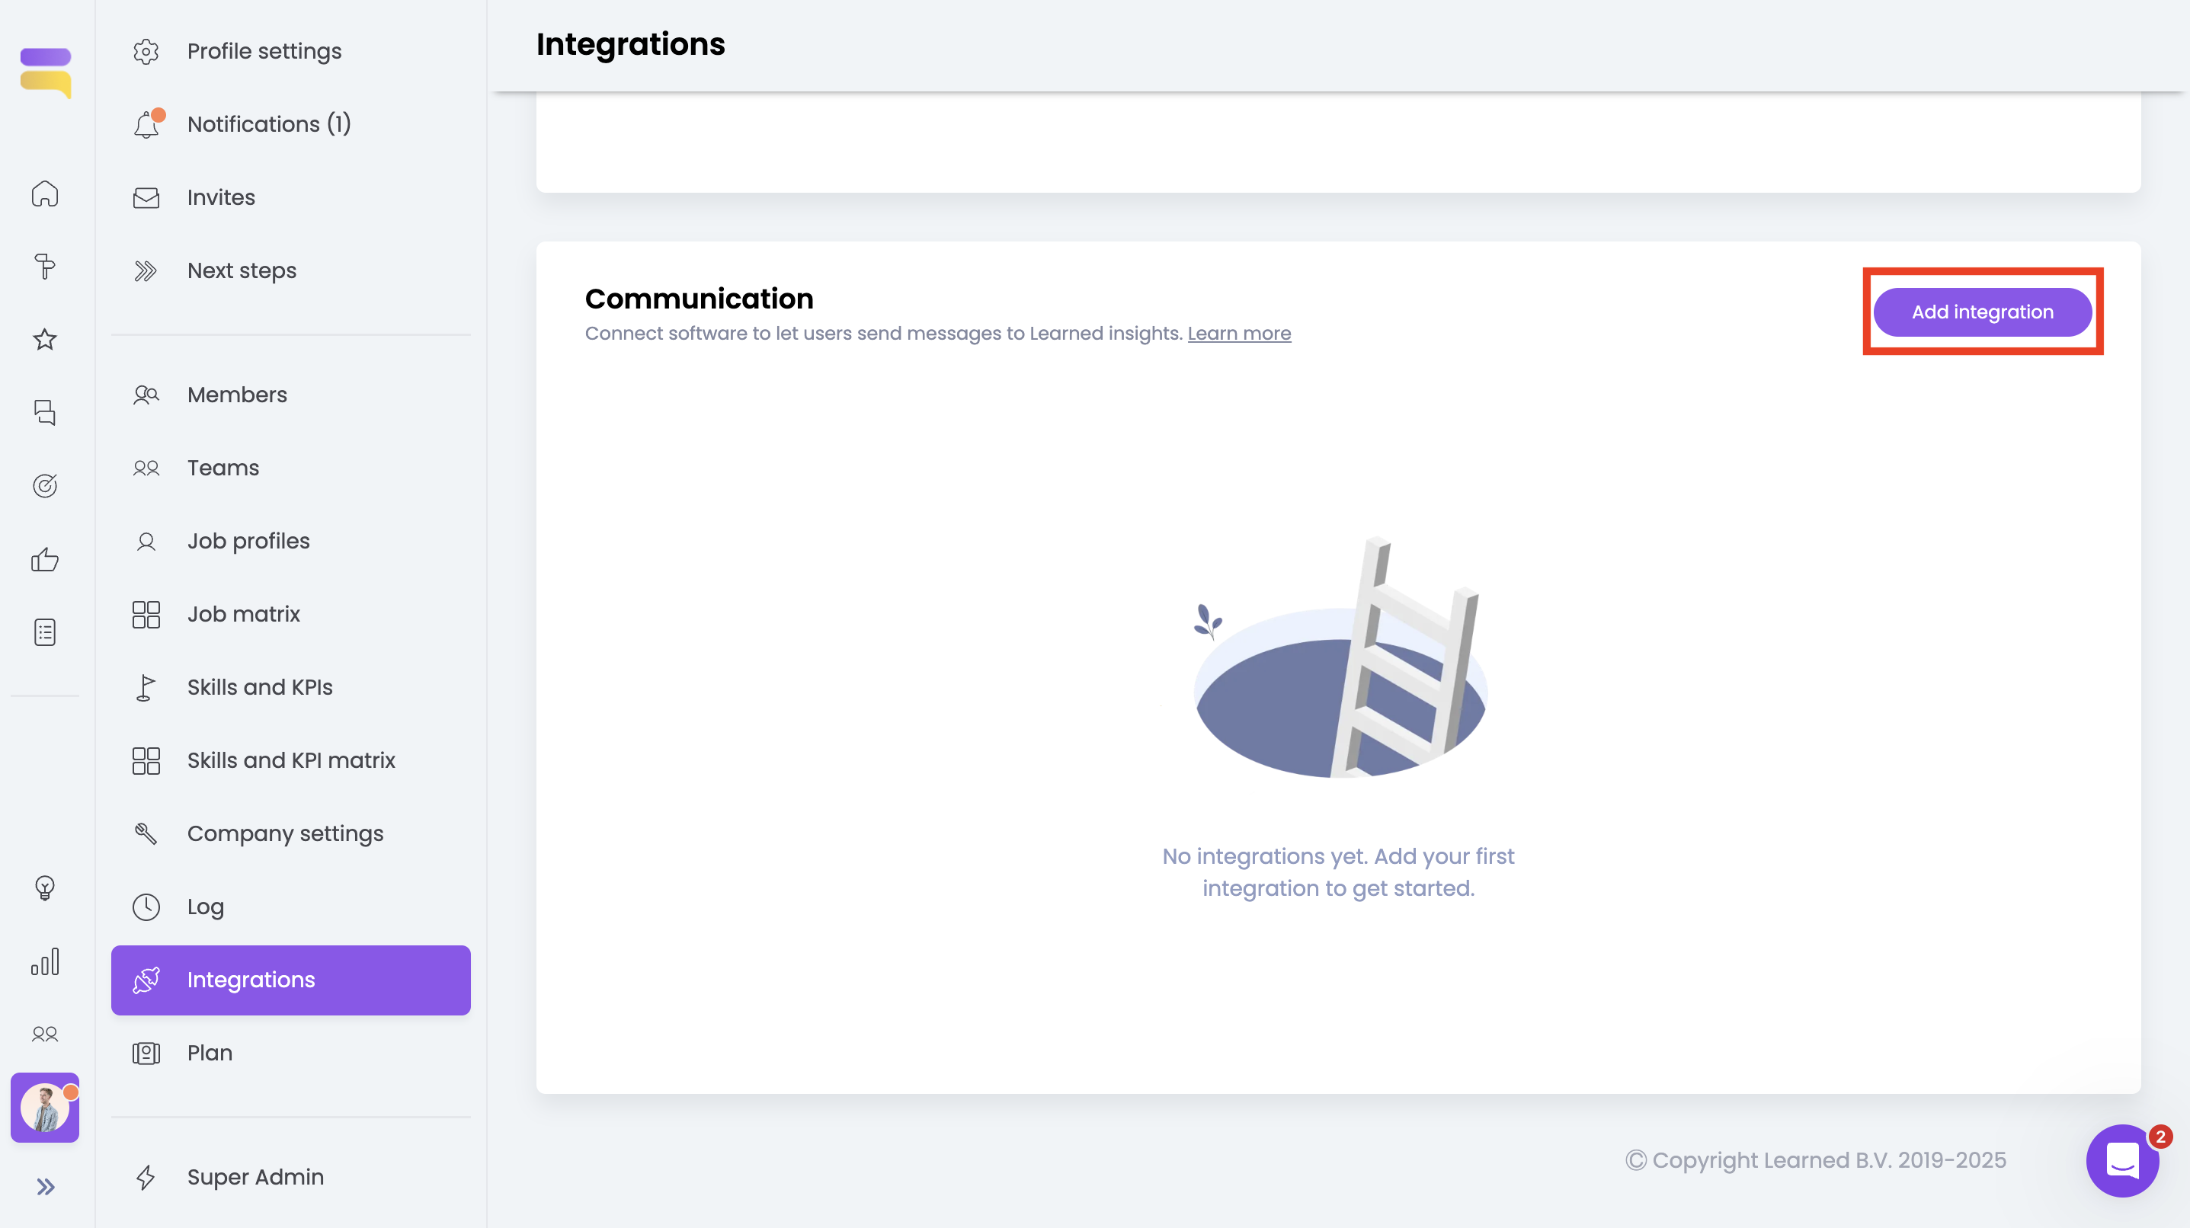The image size is (2190, 1228).
Task: Select Members in the settings menu
Action: 237,395
